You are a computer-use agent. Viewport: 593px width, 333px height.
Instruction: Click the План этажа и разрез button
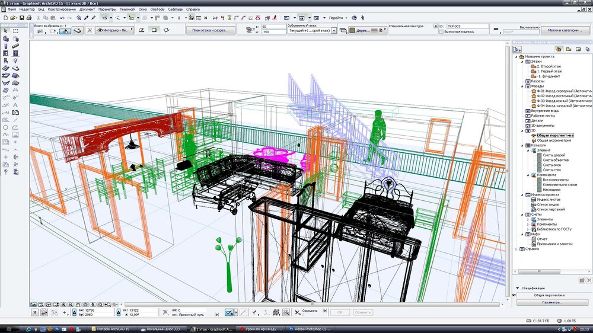tap(211, 30)
